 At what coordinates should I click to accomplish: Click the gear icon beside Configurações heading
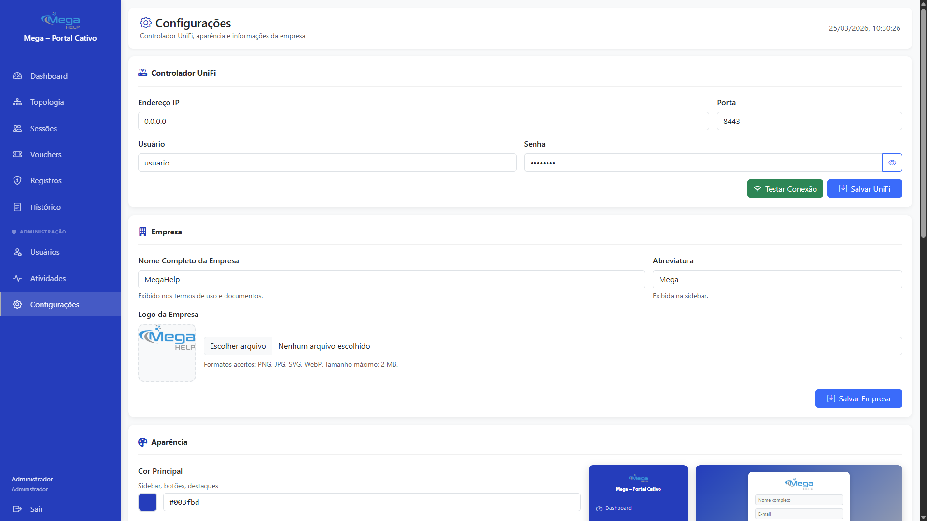pyautogui.click(x=145, y=22)
